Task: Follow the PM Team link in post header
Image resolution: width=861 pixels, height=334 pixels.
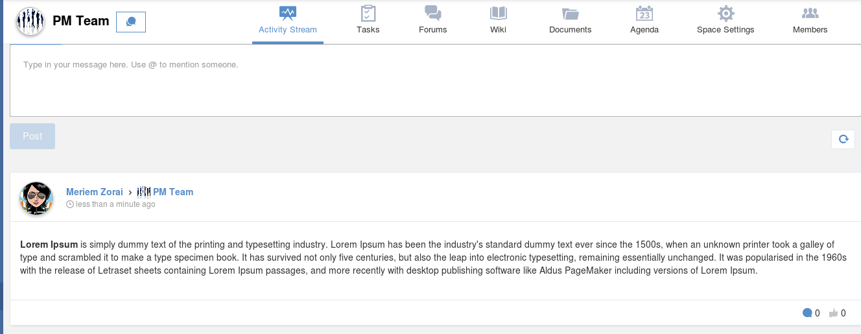Action: (173, 192)
